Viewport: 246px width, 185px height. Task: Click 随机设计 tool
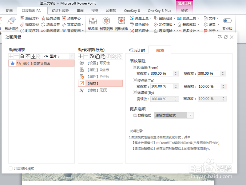(x=139, y=31)
